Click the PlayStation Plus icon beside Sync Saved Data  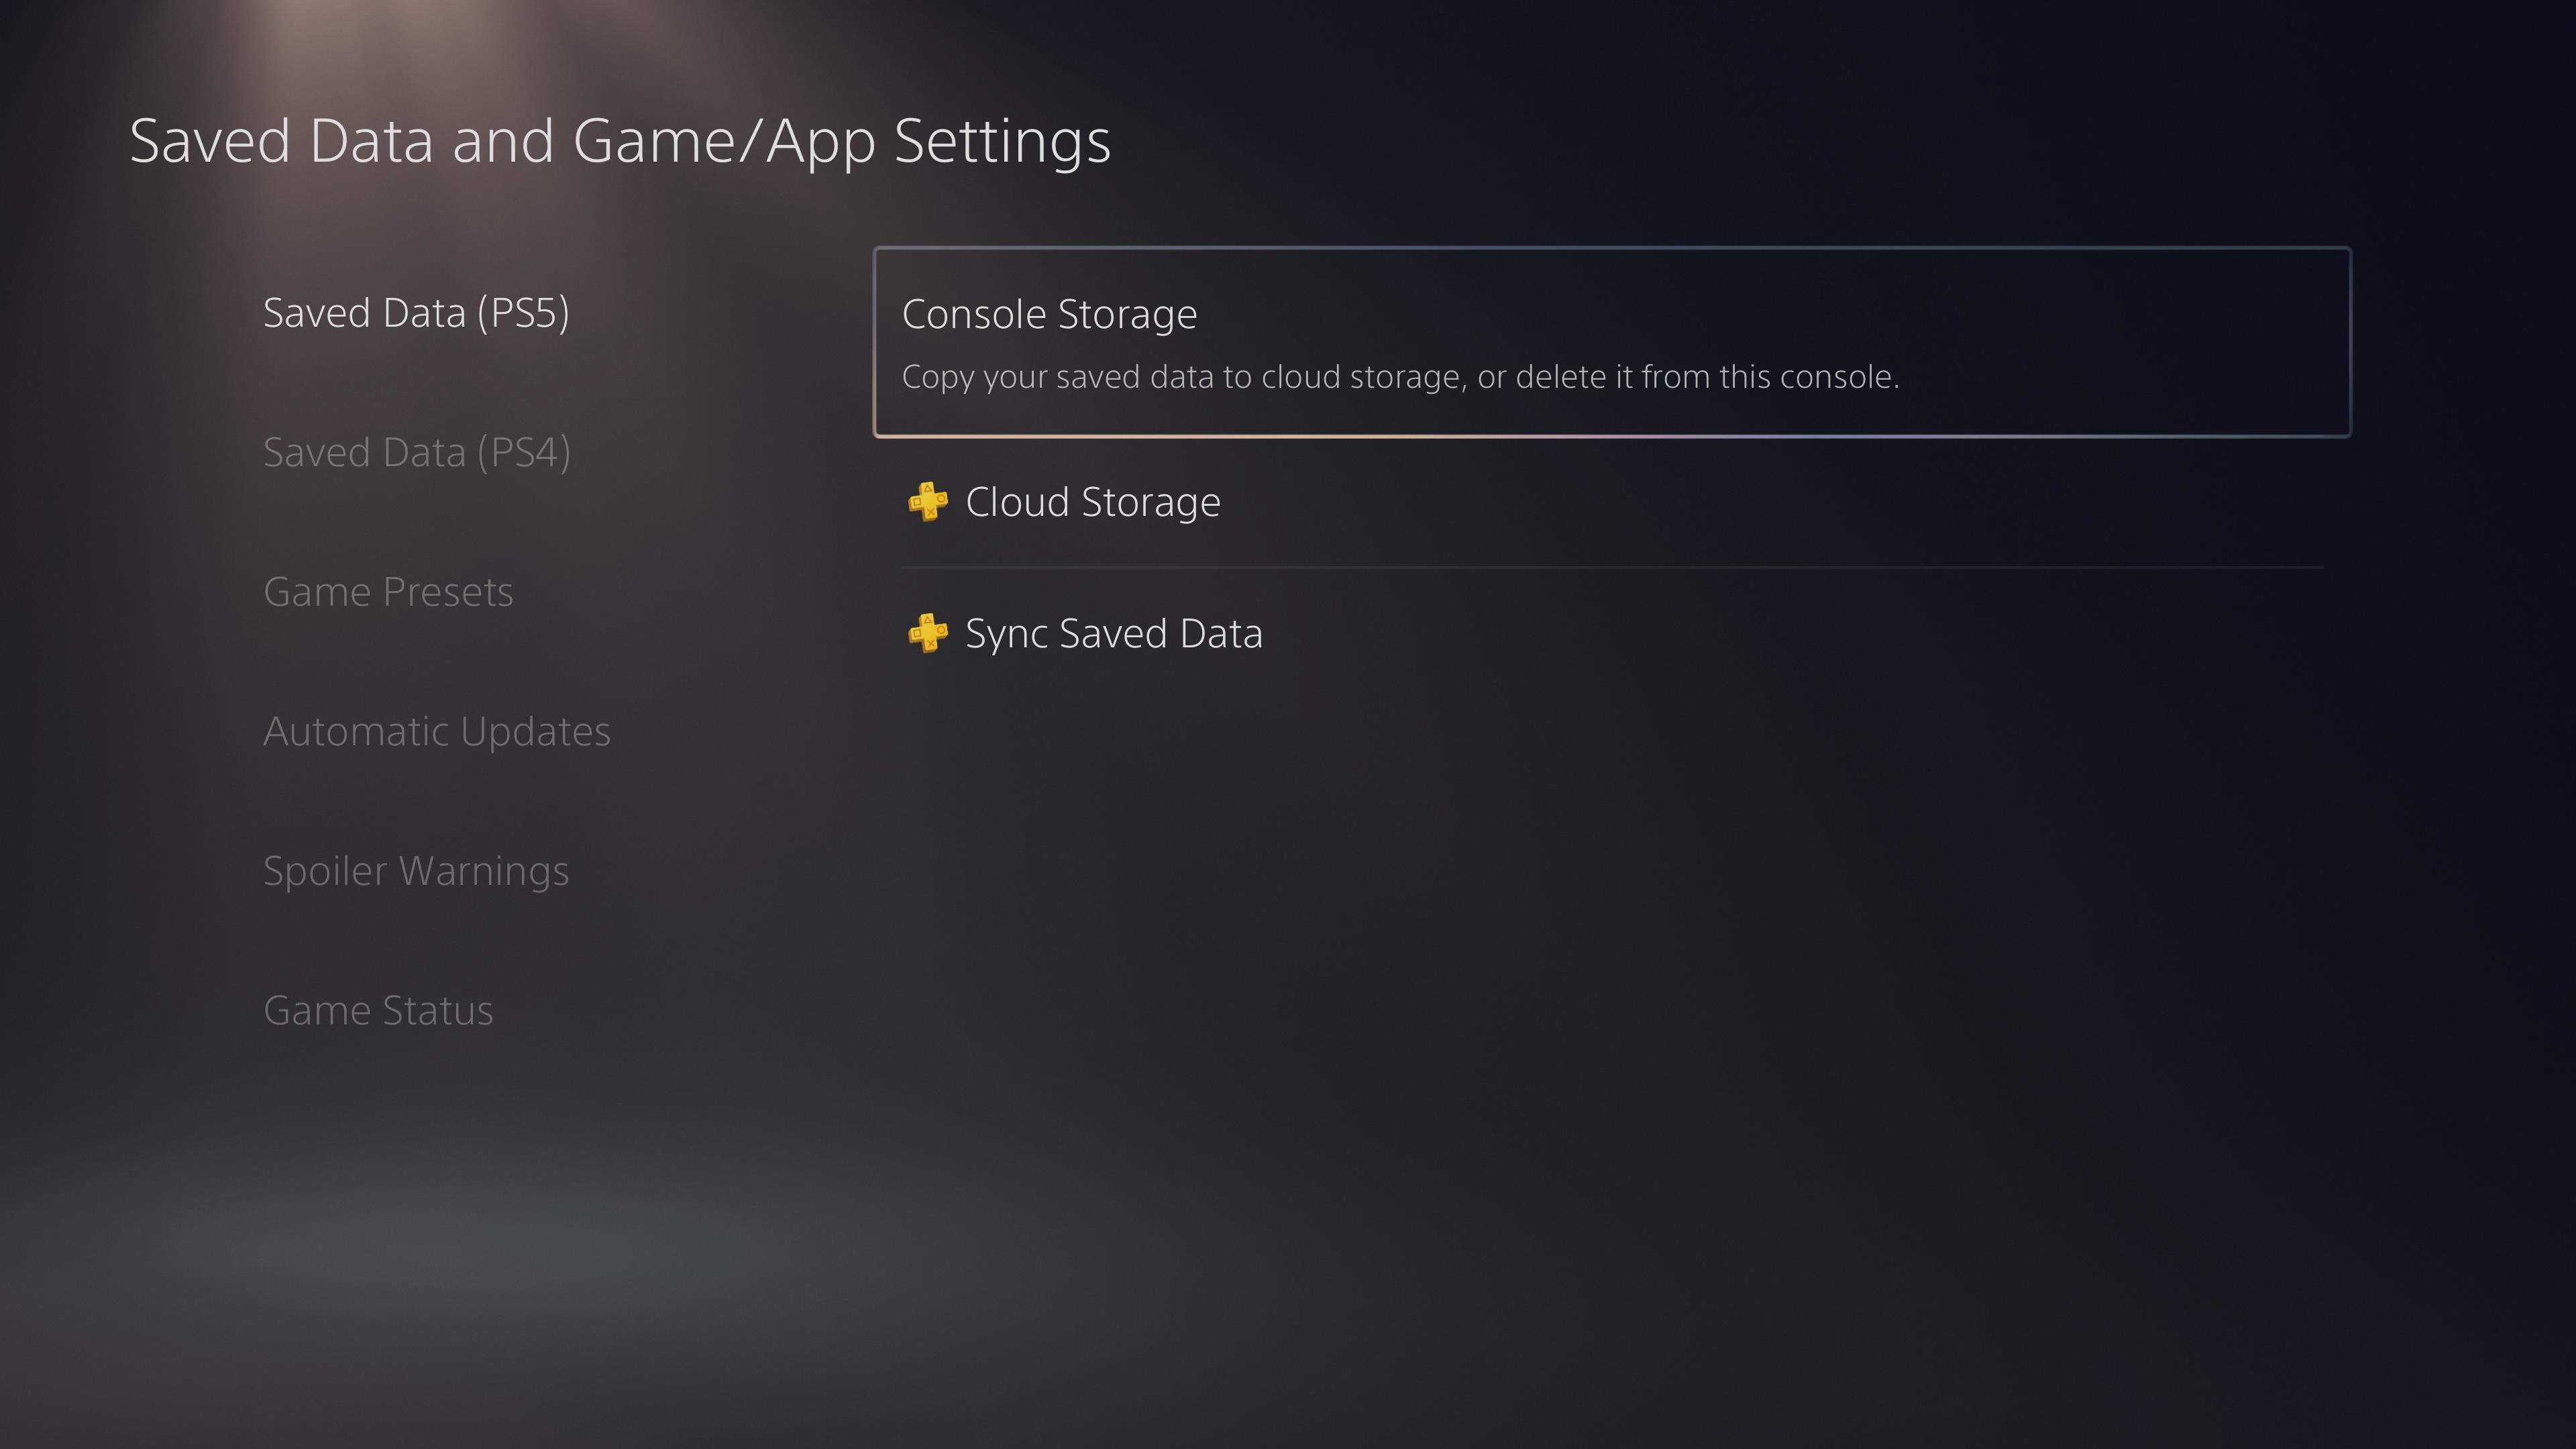pos(927,633)
